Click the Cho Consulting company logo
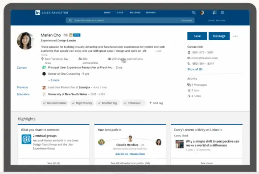This screenshot has width=259, height=174. (44, 74)
